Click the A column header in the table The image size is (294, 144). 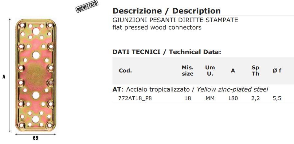233,71
